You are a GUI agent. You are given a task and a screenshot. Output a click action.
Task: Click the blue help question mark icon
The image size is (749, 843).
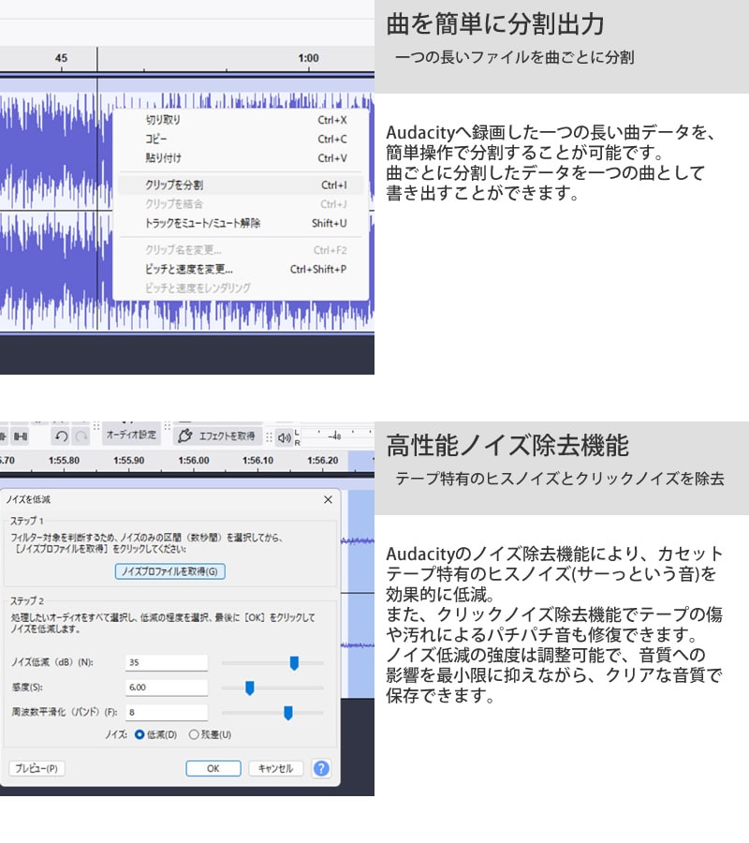tap(321, 768)
